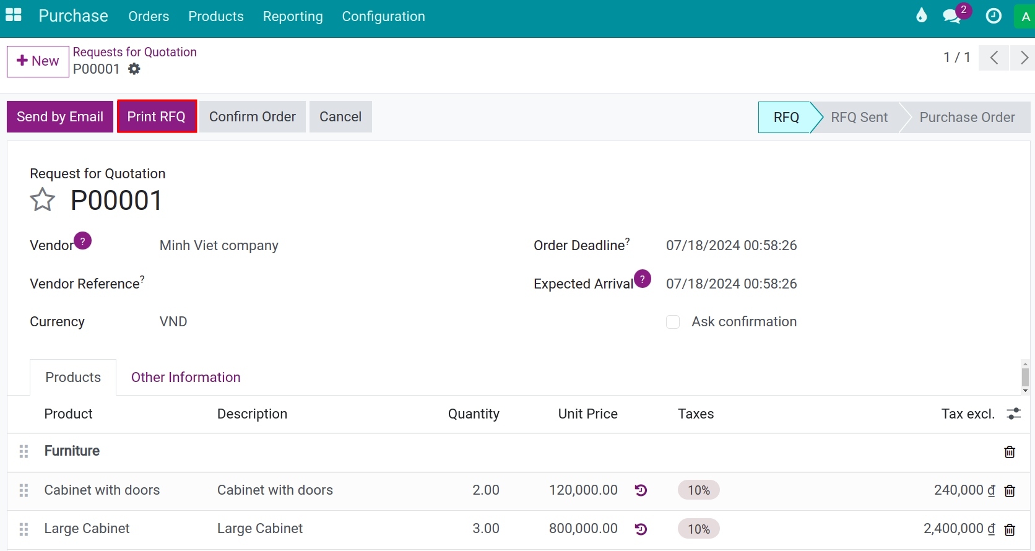The height and width of the screenshot is (551, 1035).
Task: Open the Reporting menu
Action: [x=293, y=17]
